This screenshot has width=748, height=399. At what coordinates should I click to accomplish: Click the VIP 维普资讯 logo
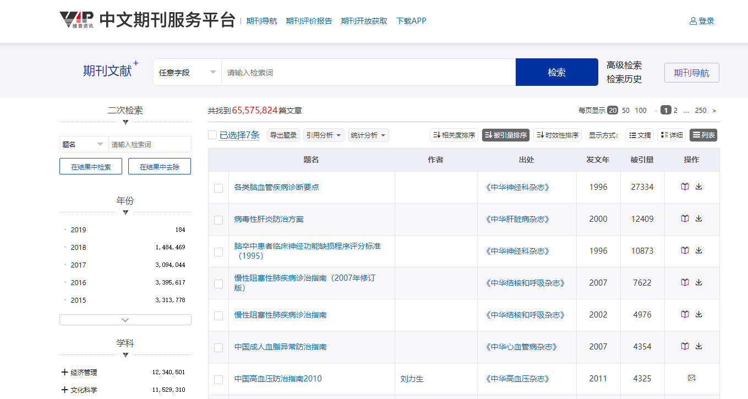77,20
